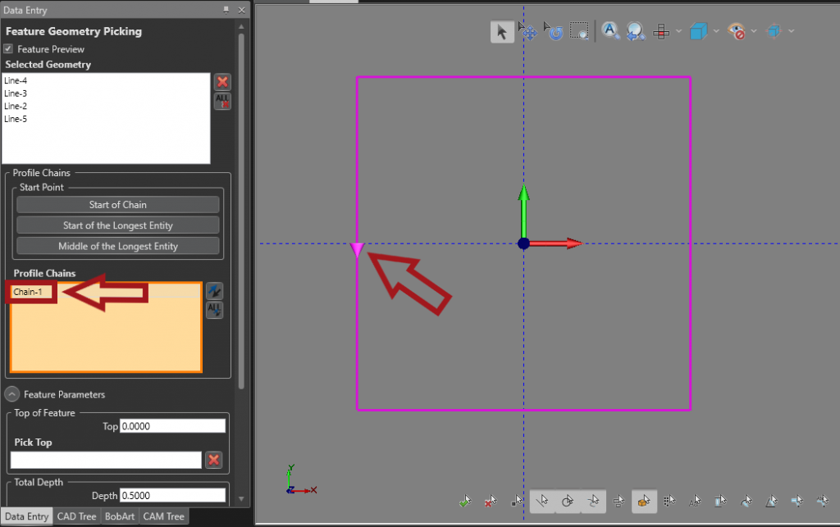Image resolution: width=840 pixels, height=527 pixels.
Task: Click the shaded view cube icon
Action: pos(699,31)
